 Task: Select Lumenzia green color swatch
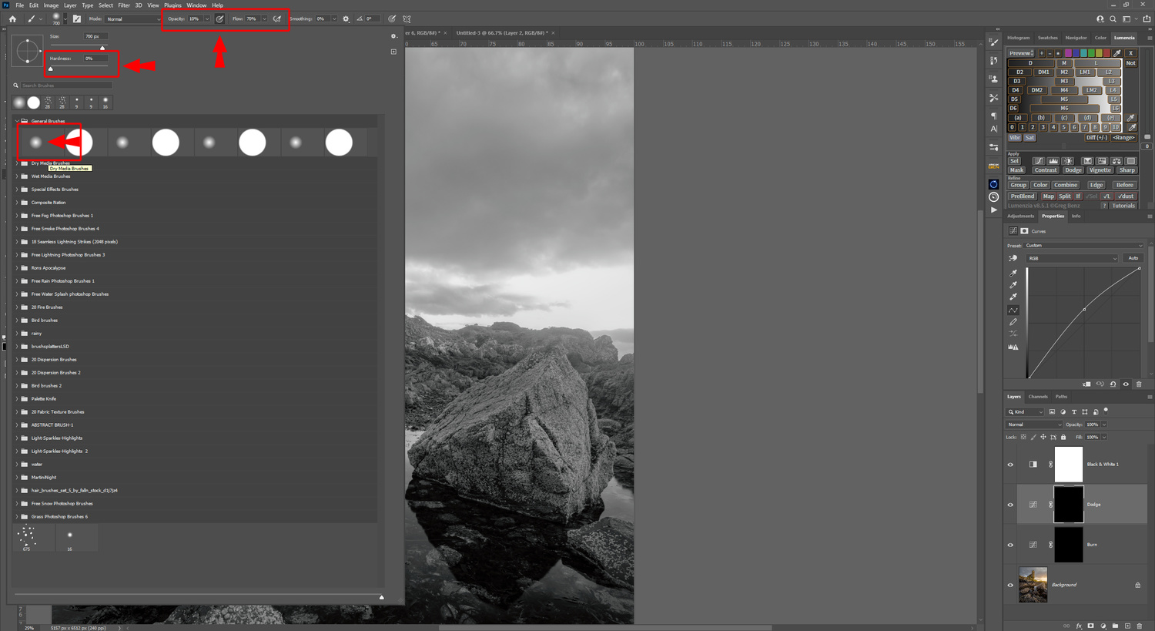click(x=1091, y=53)
